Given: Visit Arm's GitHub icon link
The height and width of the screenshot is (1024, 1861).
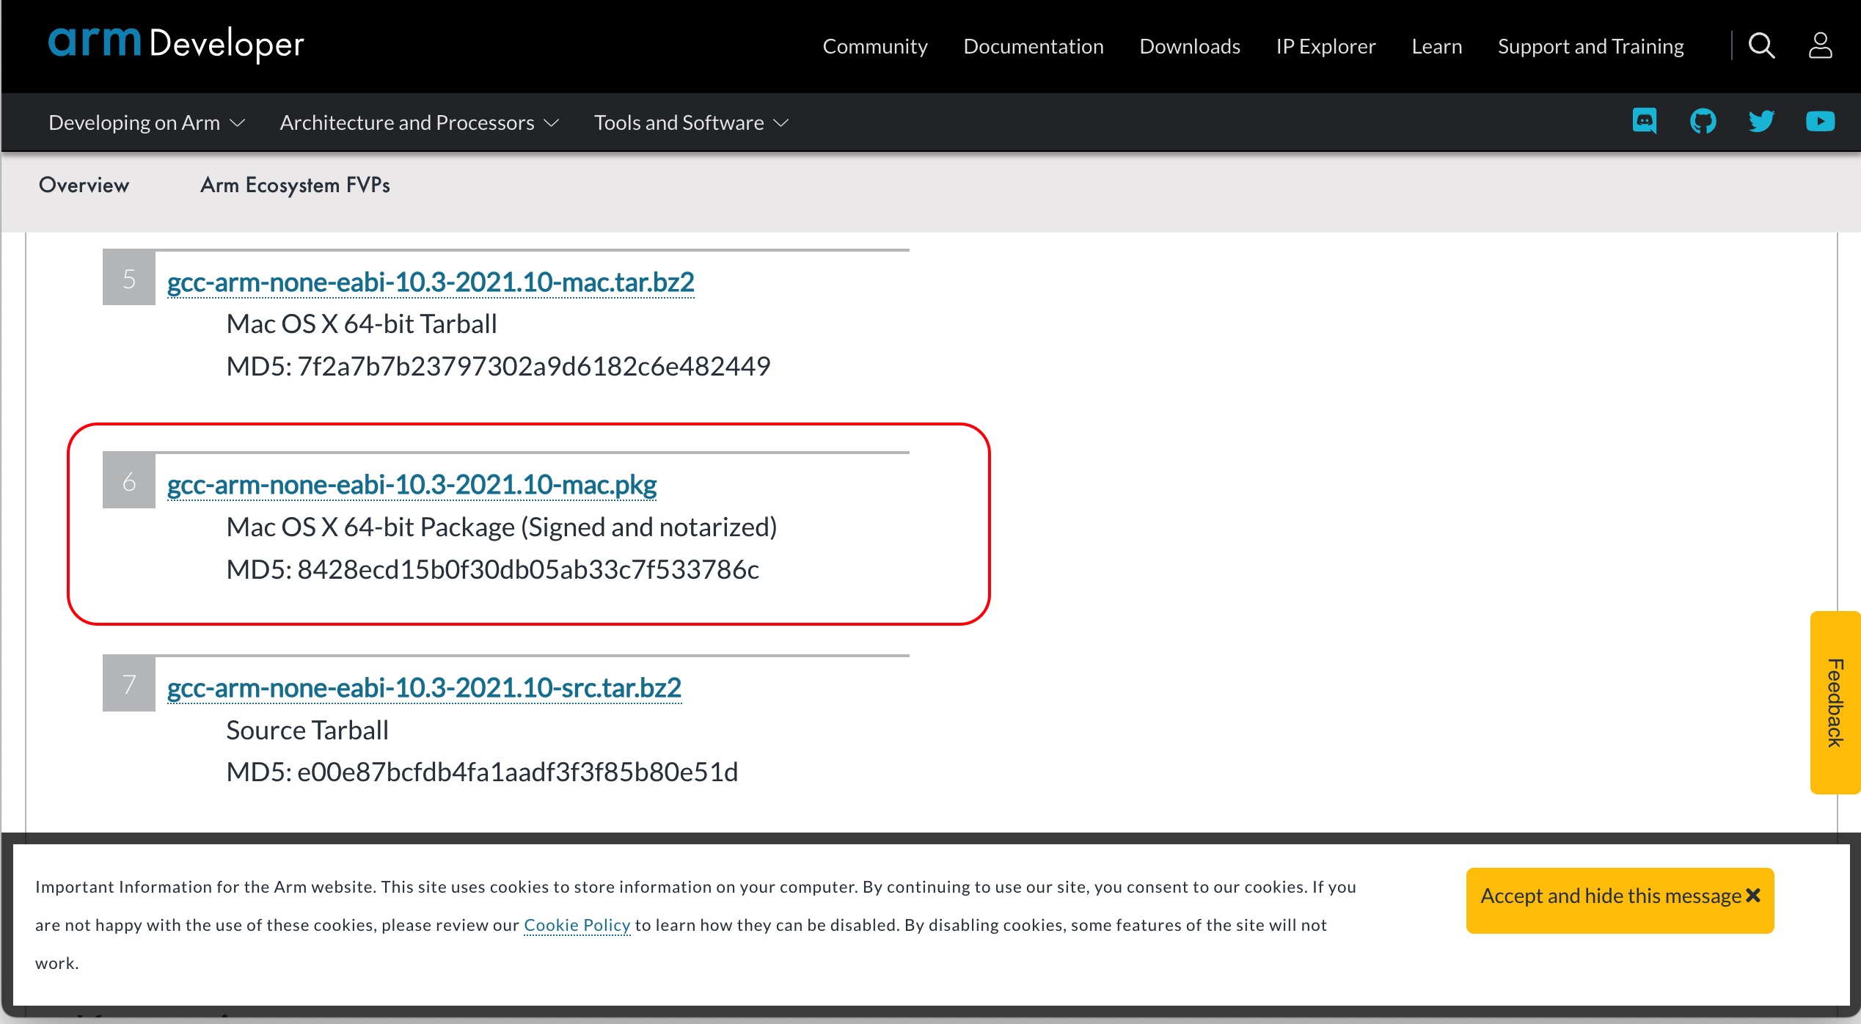Looking at the screenshot, I should (1703, 121).
